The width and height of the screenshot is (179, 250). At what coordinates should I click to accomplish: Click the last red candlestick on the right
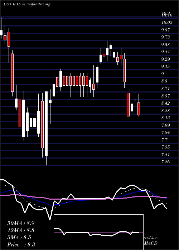coord(139,109)
